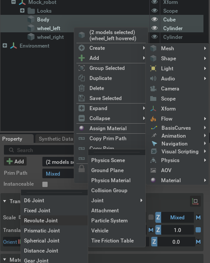Click the blue square next to Translate Z value
Screen dimensions: 210x263
coord(198,230)
